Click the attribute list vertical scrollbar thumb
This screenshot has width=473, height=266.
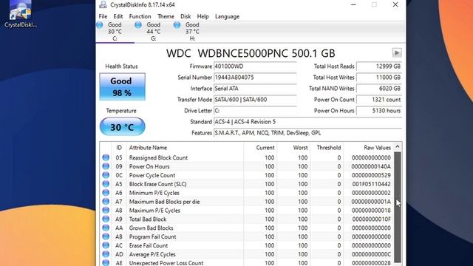click(398, 207)
